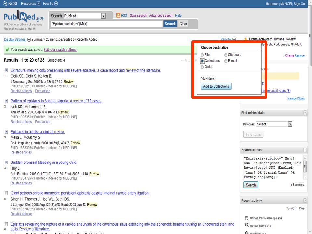Expand the Display Settings dropdown arrow

tap(29, 39)
